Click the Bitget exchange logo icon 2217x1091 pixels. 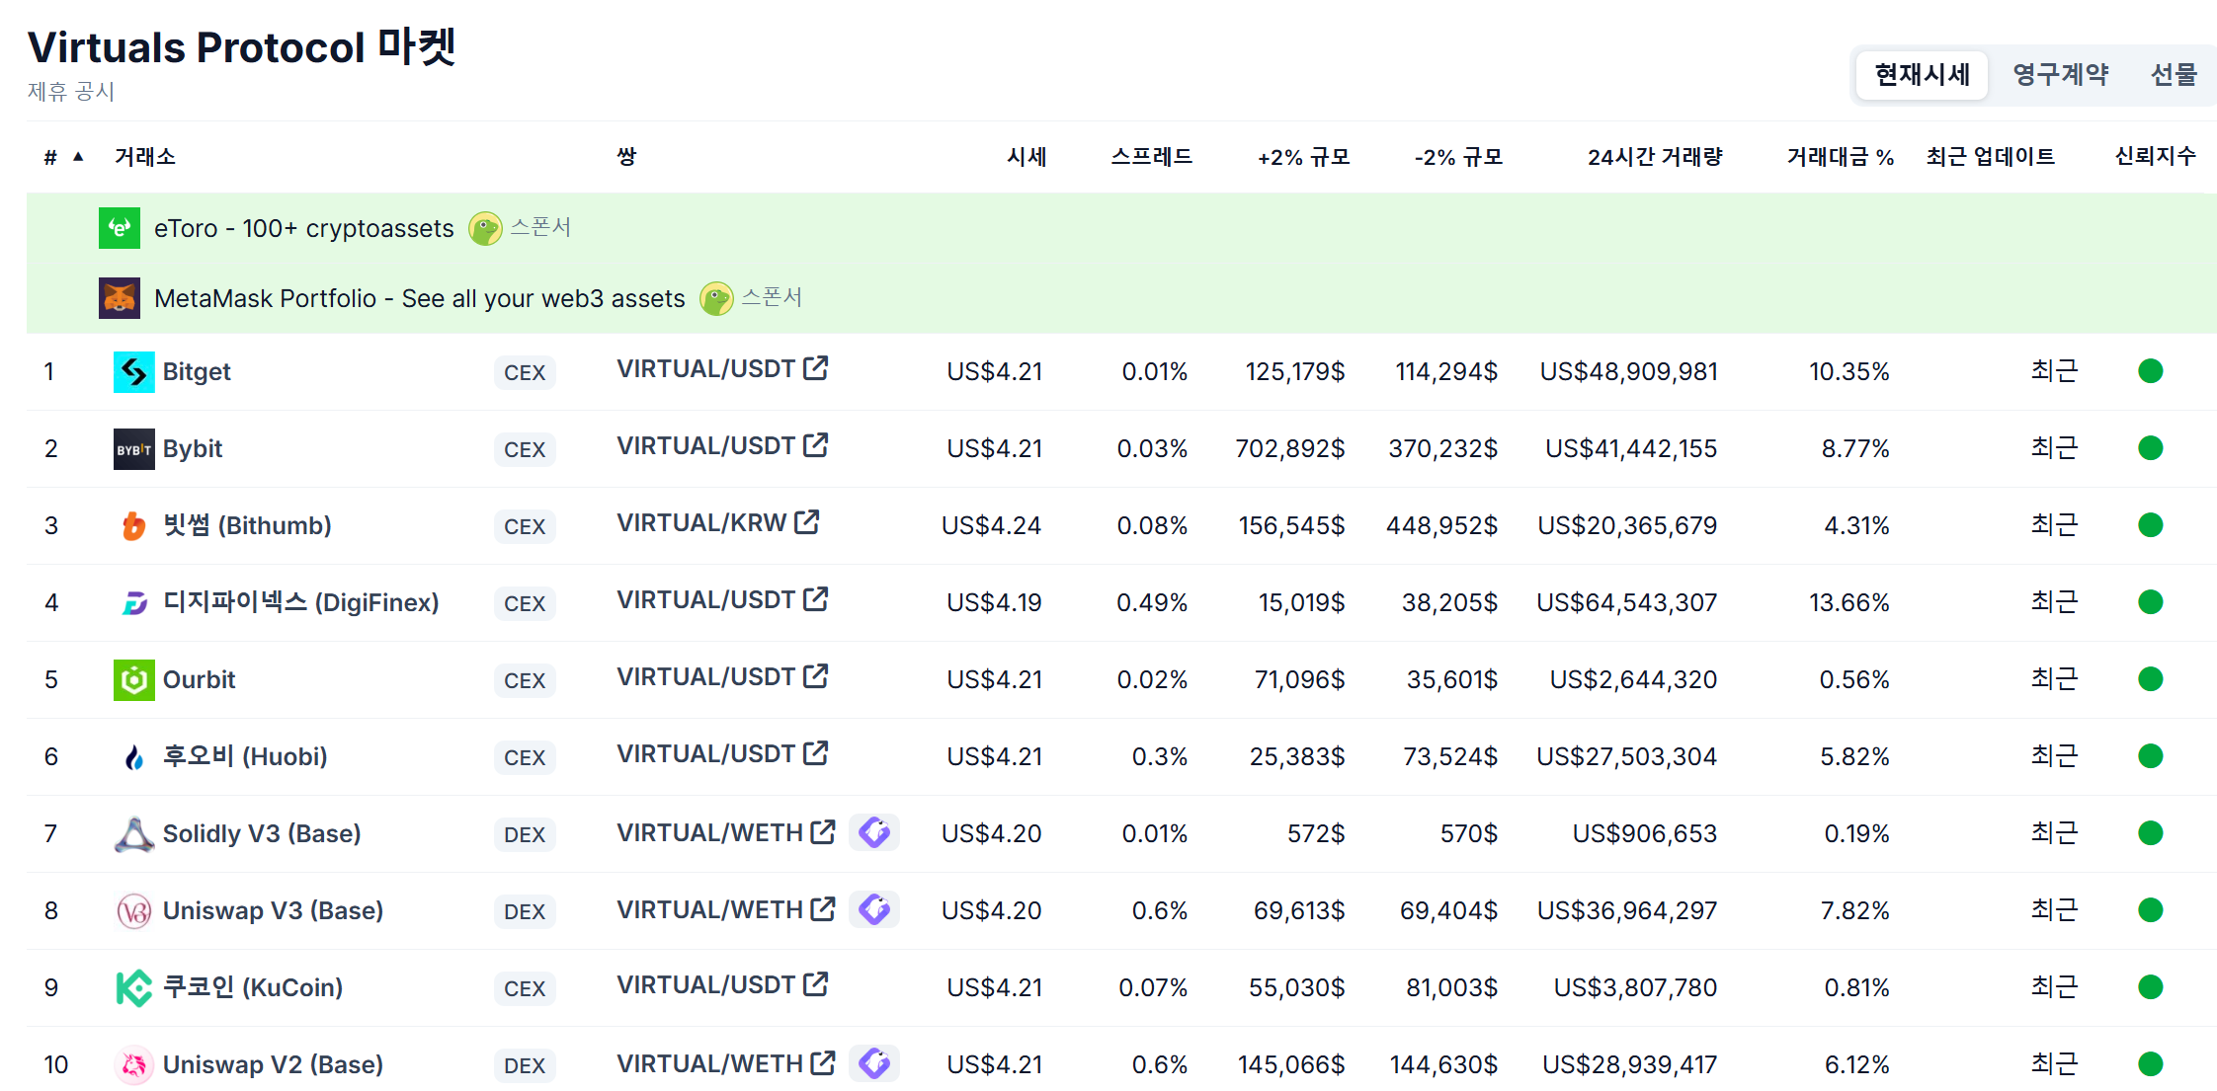tap(133, 372)
